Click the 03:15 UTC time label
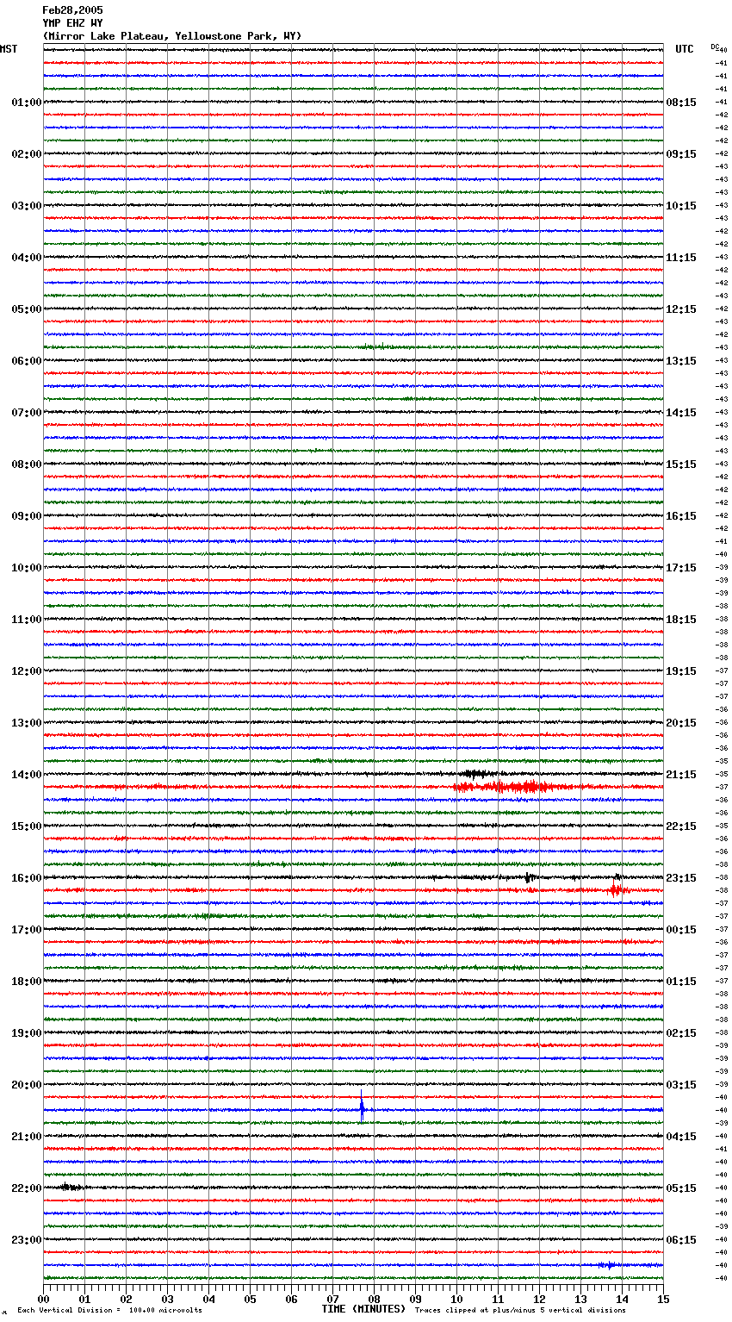Image resolution: width=732 pixels, height=1322 pixels. tap(681, 1085)
